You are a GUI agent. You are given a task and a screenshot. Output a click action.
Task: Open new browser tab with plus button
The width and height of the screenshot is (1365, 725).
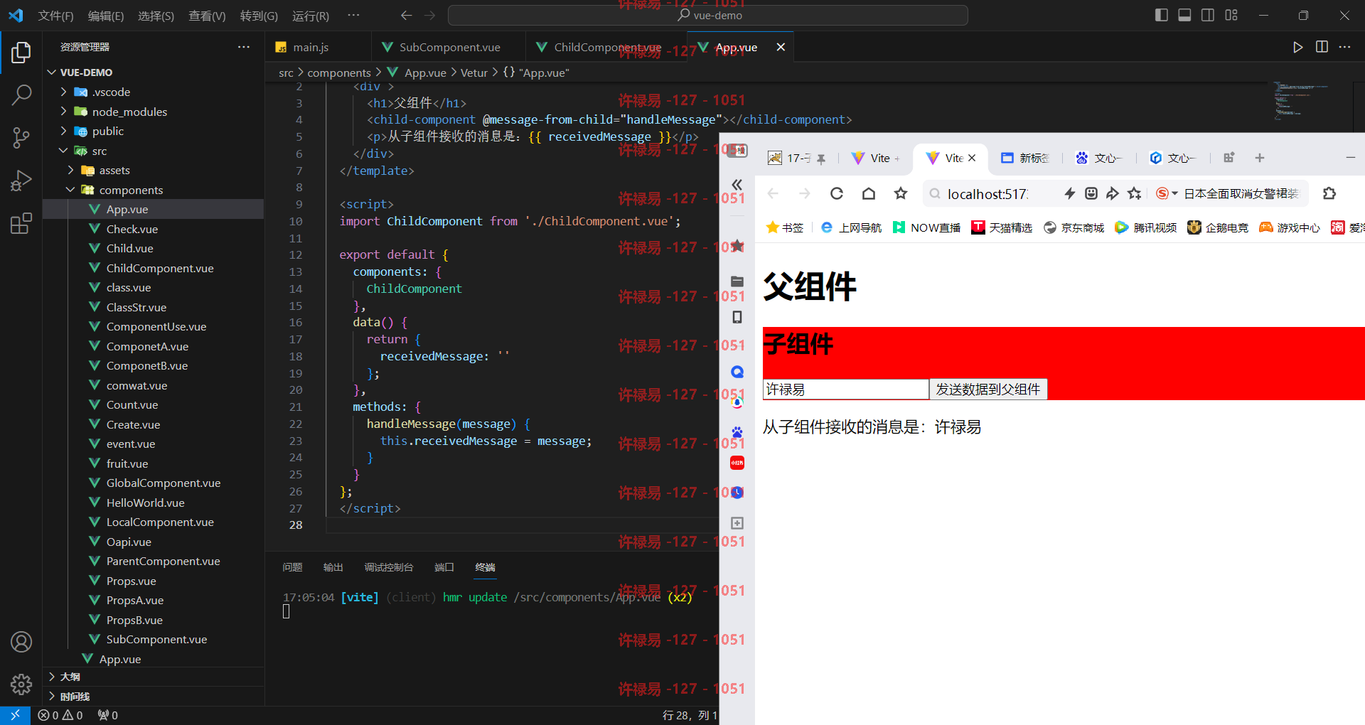(x=1260, y=158)
